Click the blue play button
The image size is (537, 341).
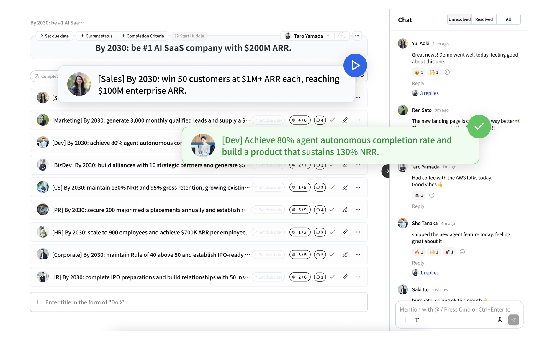tap(355, 65)
